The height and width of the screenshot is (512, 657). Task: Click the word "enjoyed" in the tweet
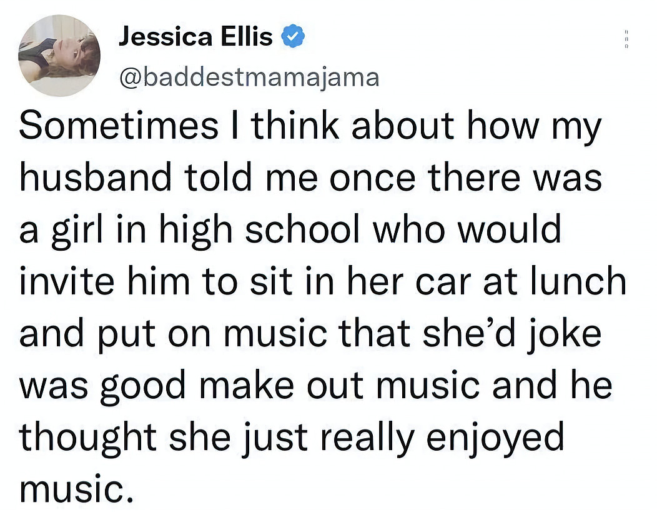[495, 438]
